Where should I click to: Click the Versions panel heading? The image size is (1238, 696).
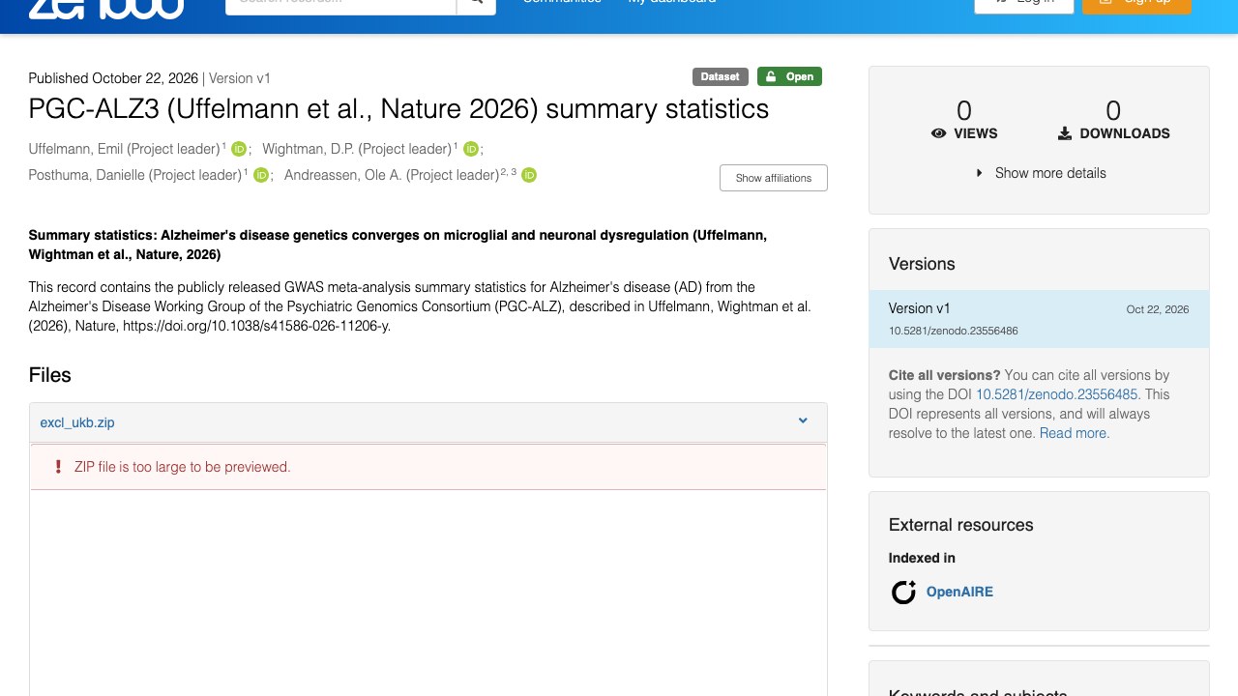[x=922, y=264]
